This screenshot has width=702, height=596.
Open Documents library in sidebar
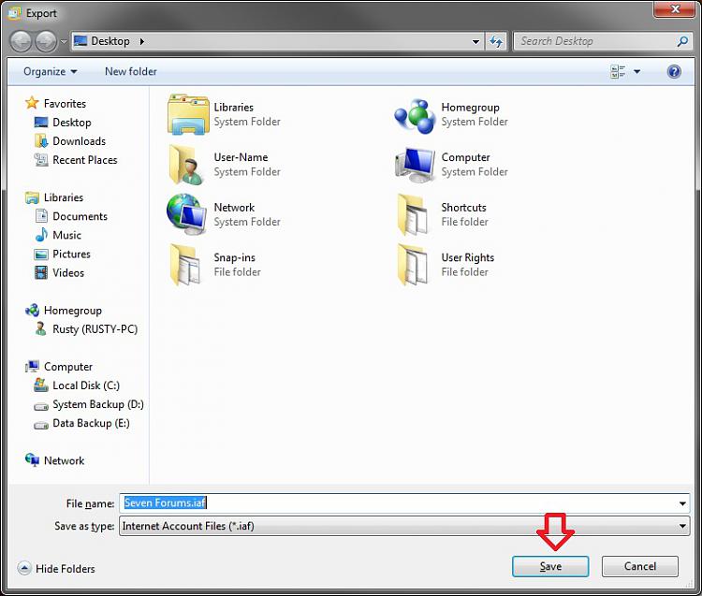71,216
